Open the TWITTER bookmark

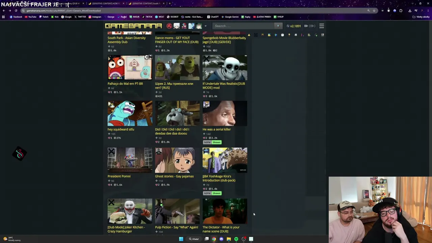80,17
